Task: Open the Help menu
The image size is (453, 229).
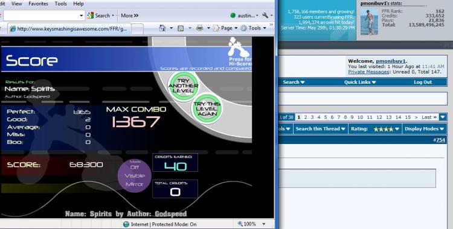Action: pos(79,4)
